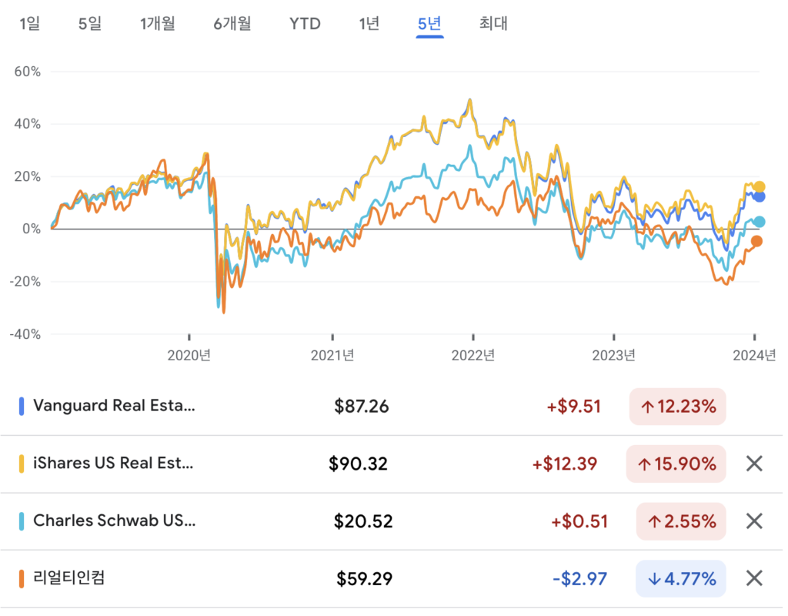Image resolution: width=788 pixels, height=616 pixels.
Task: Click the $20.52 price
Action: pyautogui.click(x=363, y=521)
